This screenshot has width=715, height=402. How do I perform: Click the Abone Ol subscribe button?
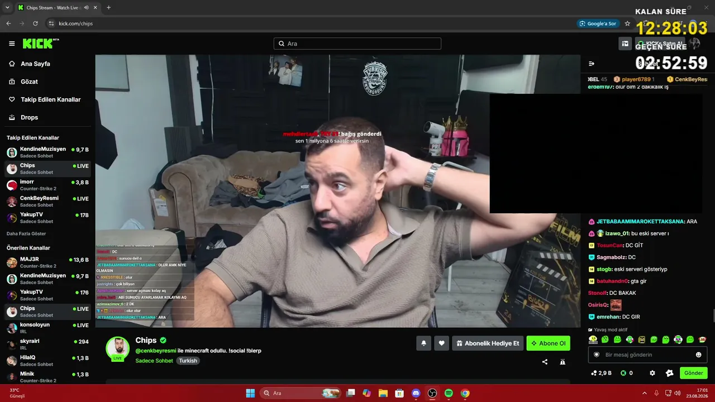tap(548, 343)
